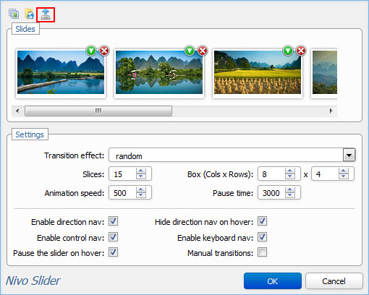369x295 pixels.
Task: Click green move arrow on first slide
Action: pos(91,51)
